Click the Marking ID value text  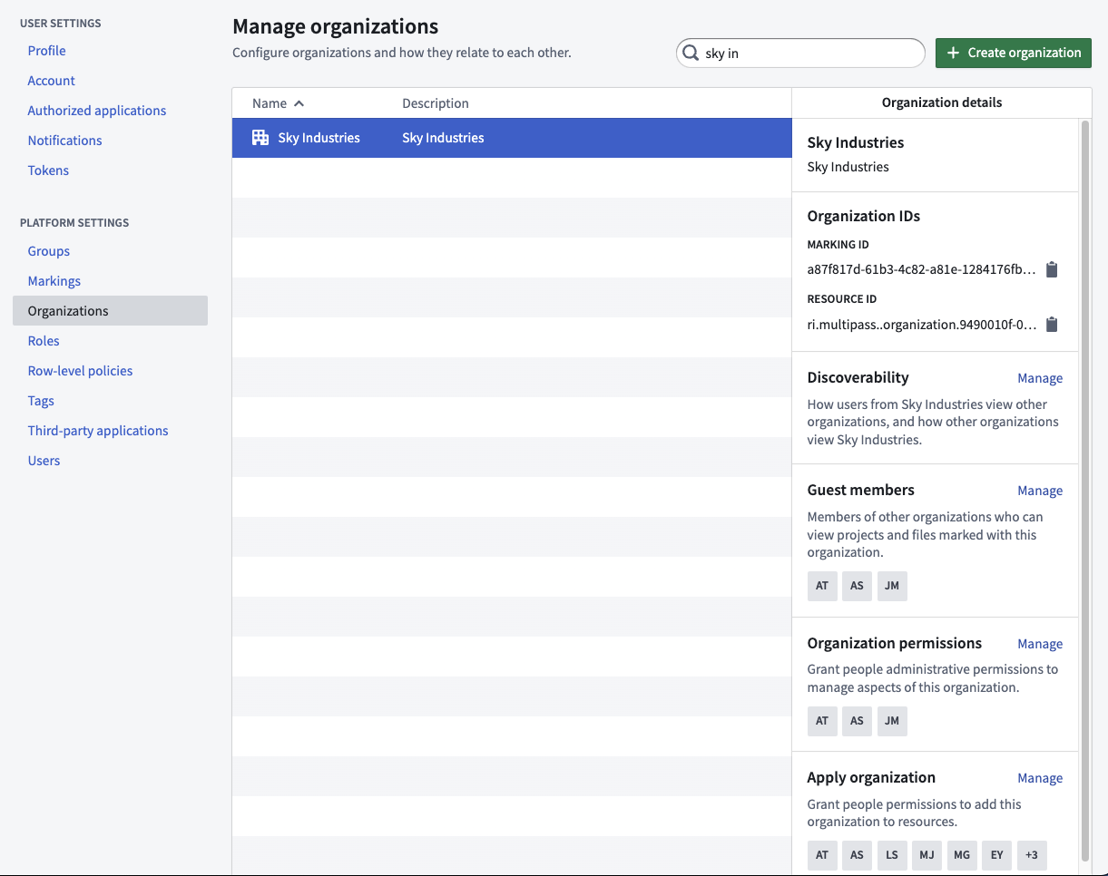(x=921, y=269)
